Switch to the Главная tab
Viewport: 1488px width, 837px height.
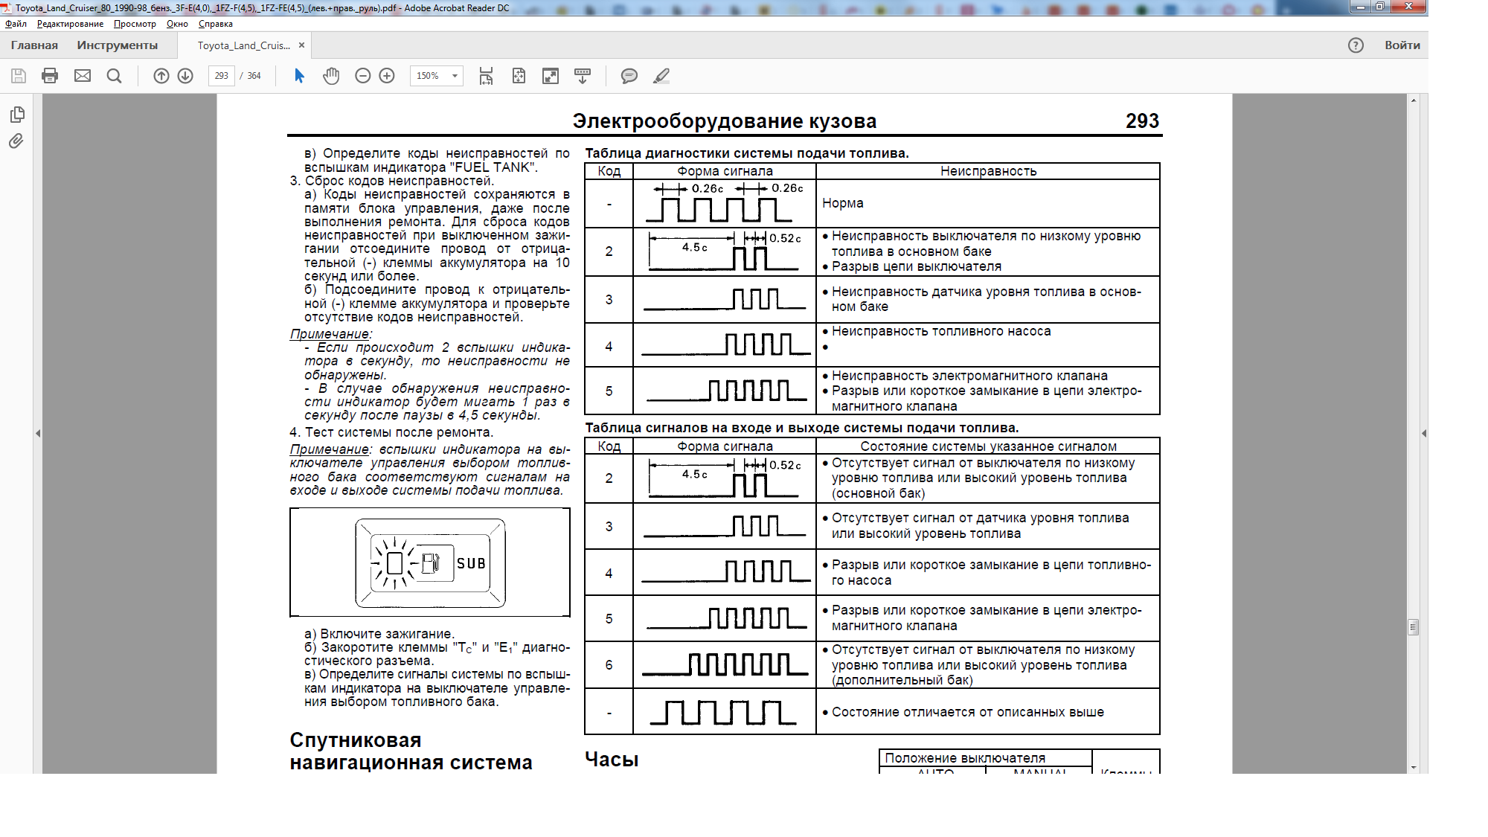tap(34, 45)
